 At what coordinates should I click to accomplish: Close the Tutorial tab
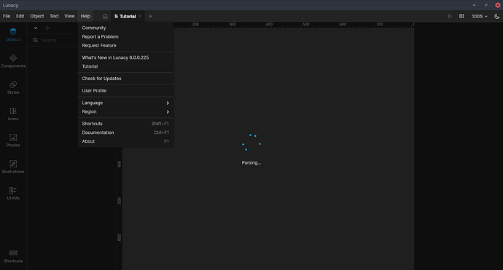tap(140, 16)
